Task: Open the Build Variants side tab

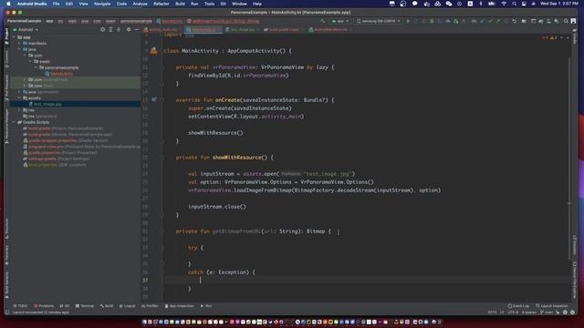Action: click(6, 284)
